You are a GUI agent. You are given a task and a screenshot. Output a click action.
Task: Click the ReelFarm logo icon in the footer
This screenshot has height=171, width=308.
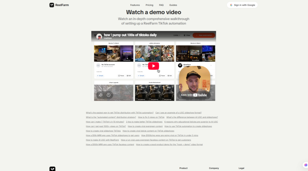52,169
